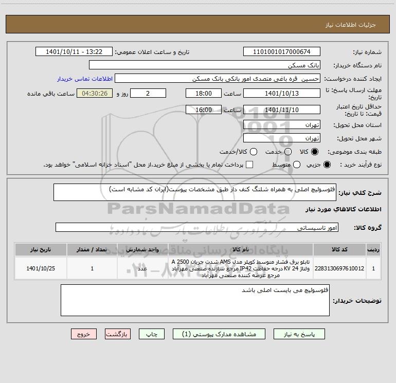The width and height of the screenshot is (396, 383).
Task: Click the خروج exit button
Action: (x=84, y=334)
